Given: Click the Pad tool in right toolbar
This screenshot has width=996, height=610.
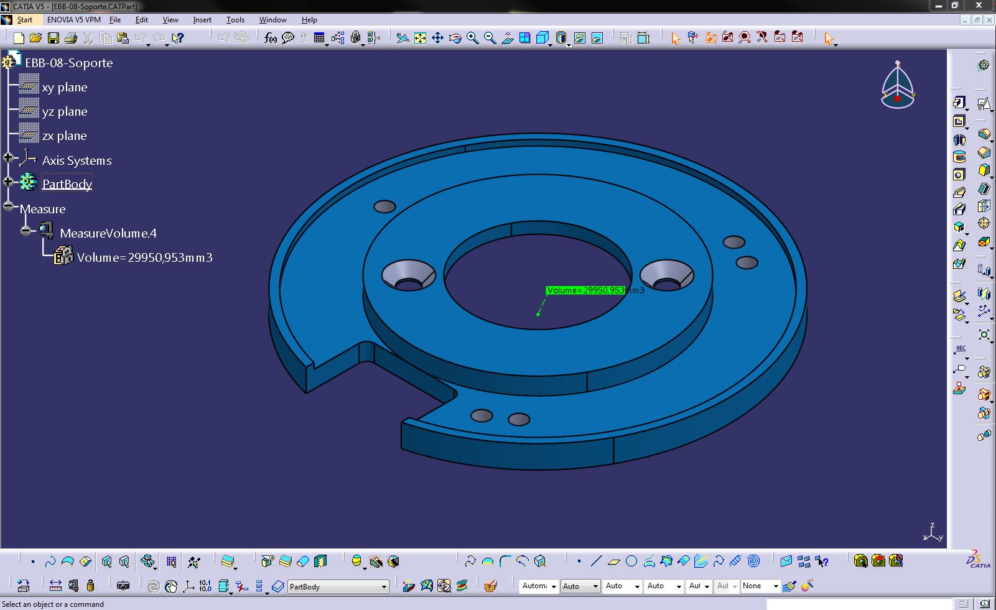Looking at the screenshot, I should pyautogui.click(x=959, y=103).
